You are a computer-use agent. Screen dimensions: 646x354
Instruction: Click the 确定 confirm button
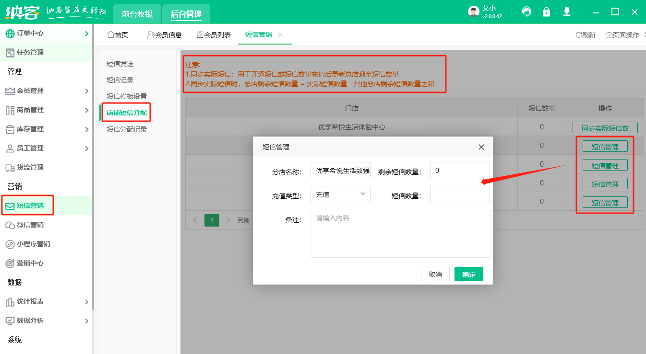468,274
